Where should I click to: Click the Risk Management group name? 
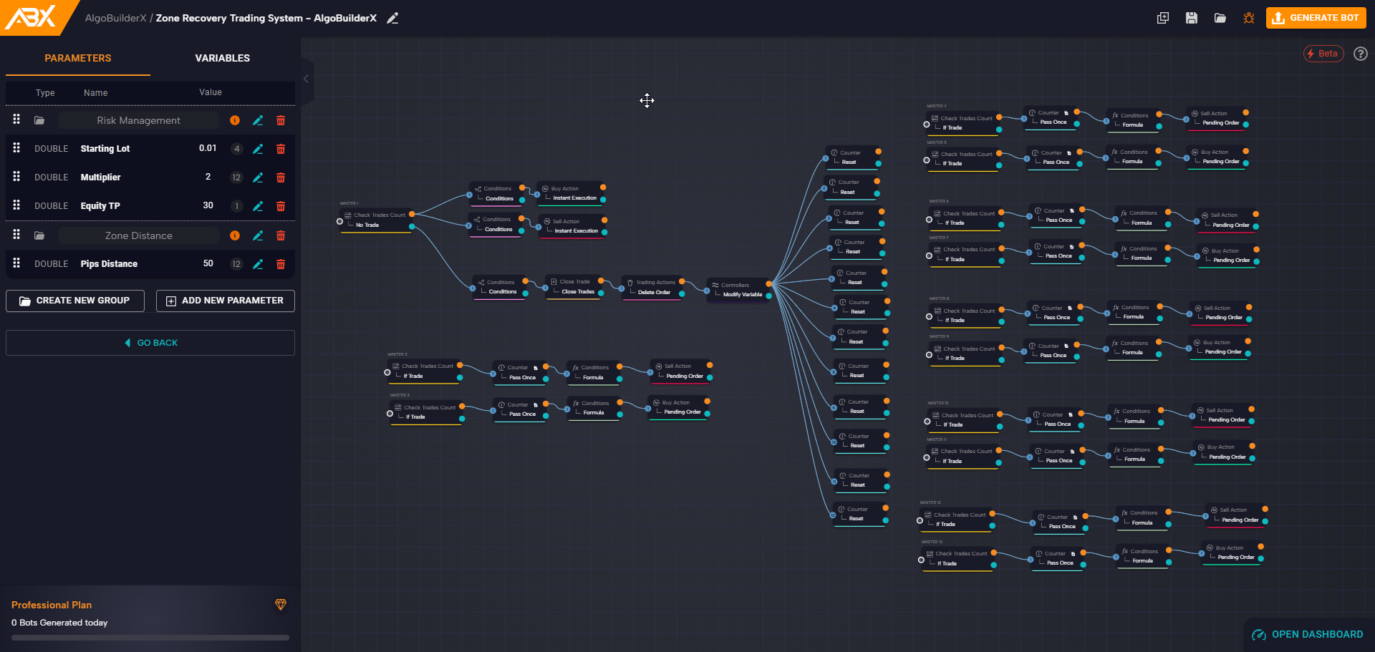pos(139,120)
